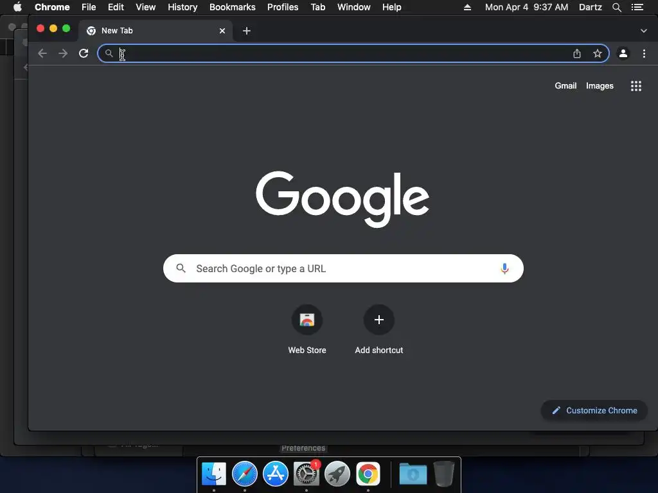Open the Edit menu

tap(116, 7)
